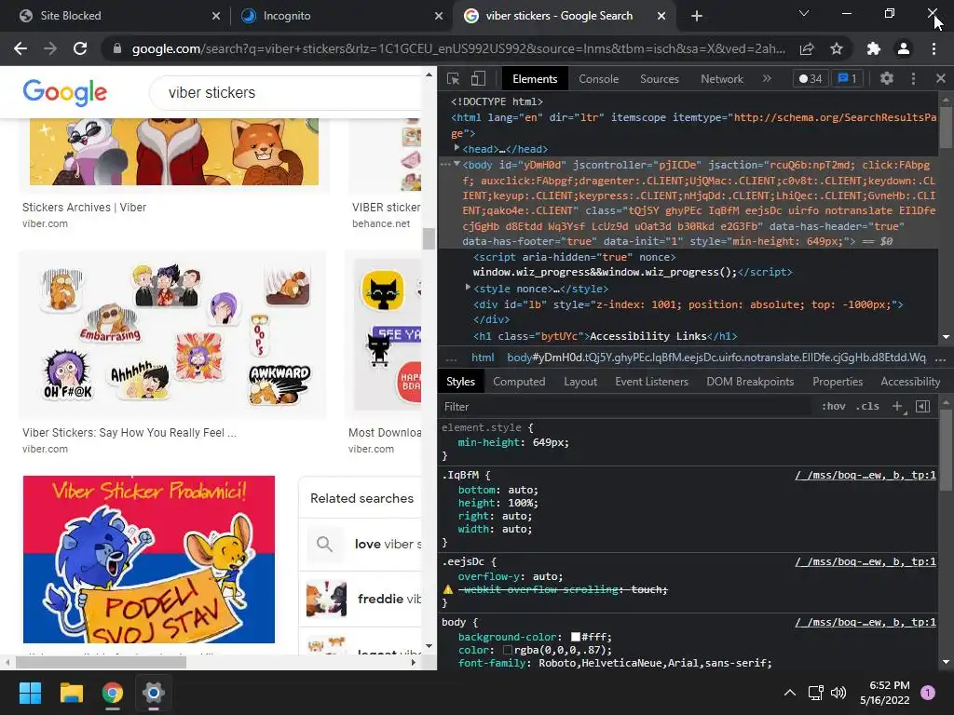Expand the head element node

pos(457,148)
